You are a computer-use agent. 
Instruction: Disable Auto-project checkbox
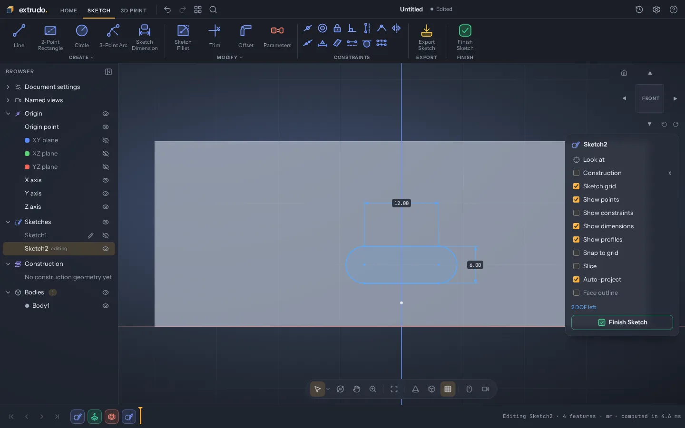576,280
